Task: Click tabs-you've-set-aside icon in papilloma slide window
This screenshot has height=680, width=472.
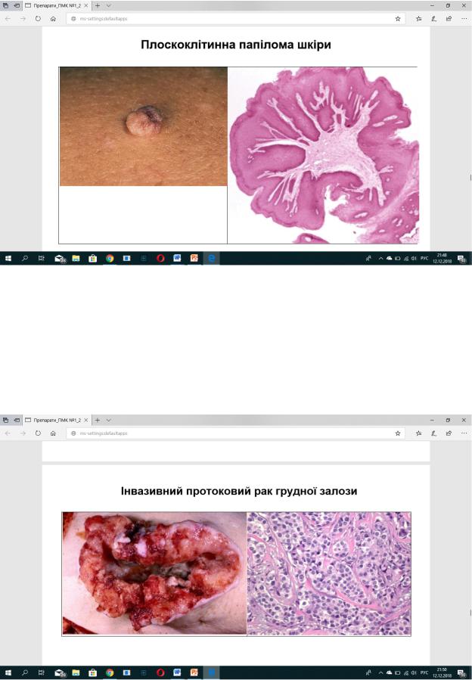Action: 5,5
